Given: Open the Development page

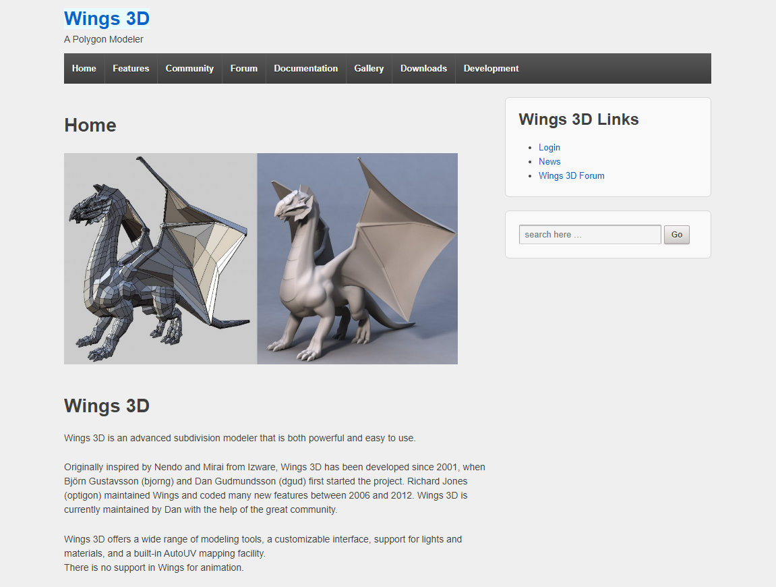Looking at the screenshot, I should (x=491, y=68).
